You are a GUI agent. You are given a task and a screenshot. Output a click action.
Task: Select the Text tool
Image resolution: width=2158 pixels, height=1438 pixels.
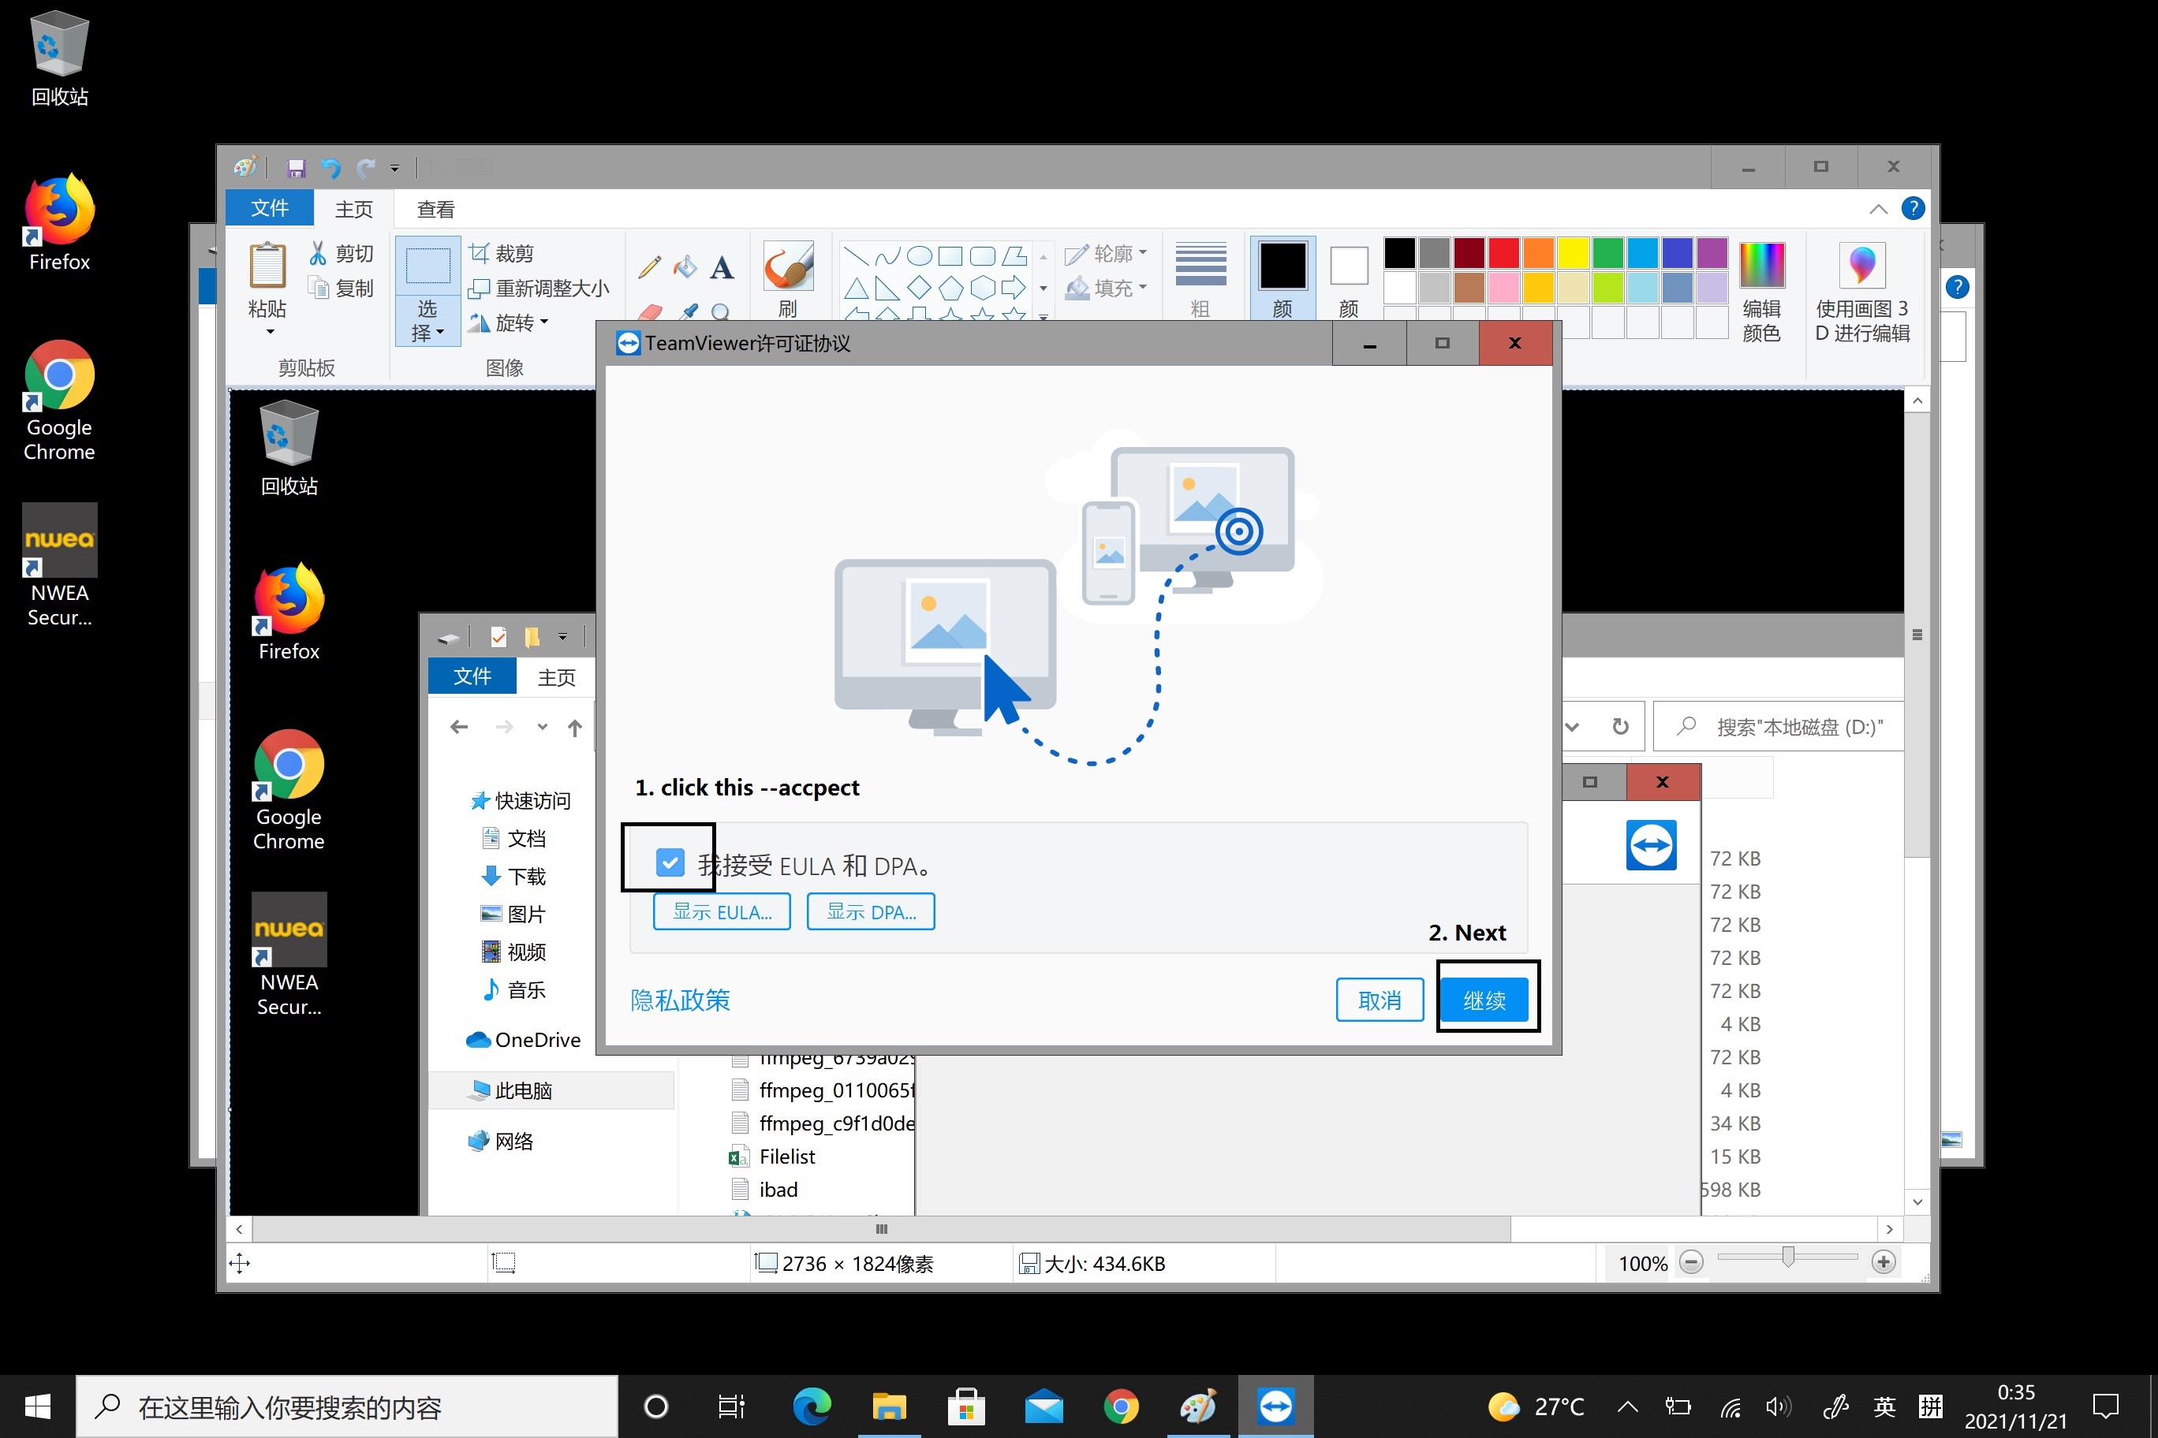coord(722,267)
